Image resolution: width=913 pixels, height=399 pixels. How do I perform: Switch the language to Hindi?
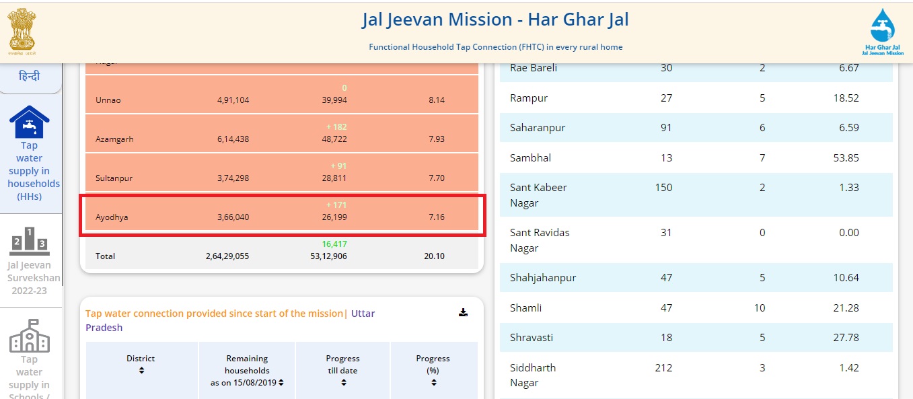coord(29,75)
